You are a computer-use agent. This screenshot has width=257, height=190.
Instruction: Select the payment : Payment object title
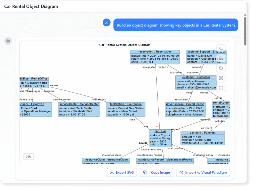coord(203,133)
